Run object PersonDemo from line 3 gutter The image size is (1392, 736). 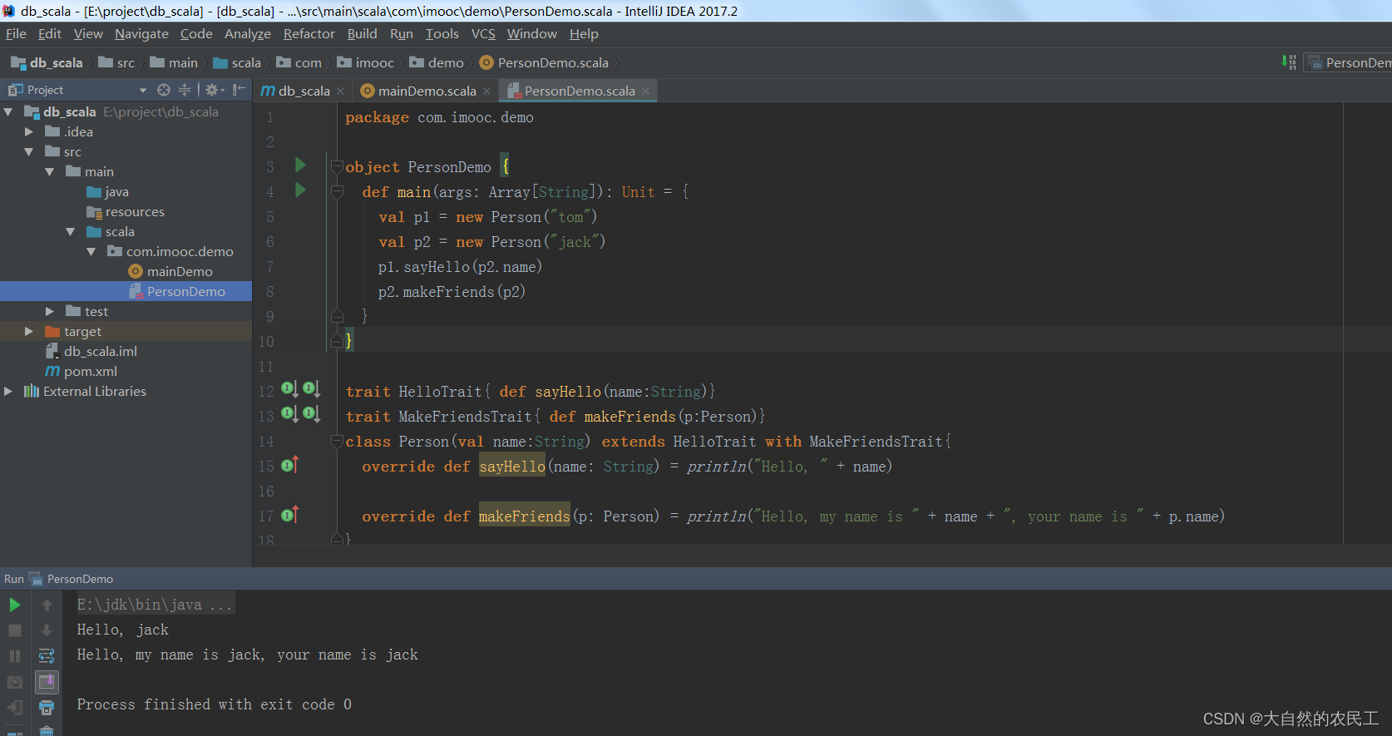(301, 165)
